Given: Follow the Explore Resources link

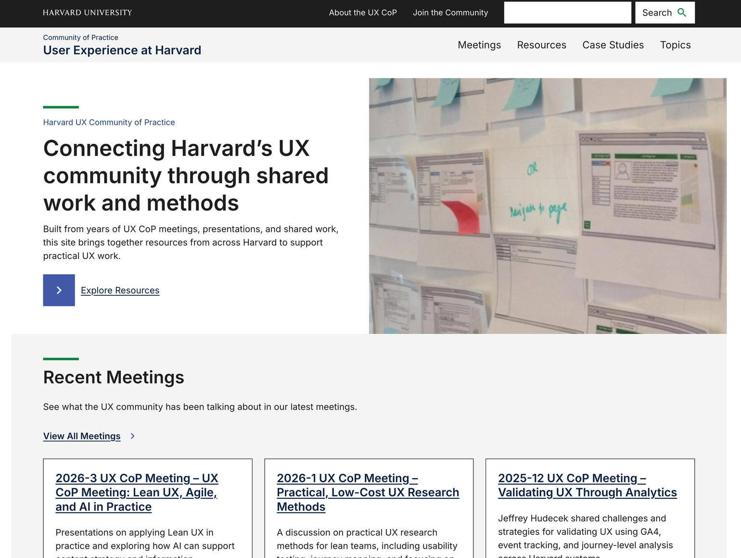Looking at the screenshot, I should (x=120, y=290).
